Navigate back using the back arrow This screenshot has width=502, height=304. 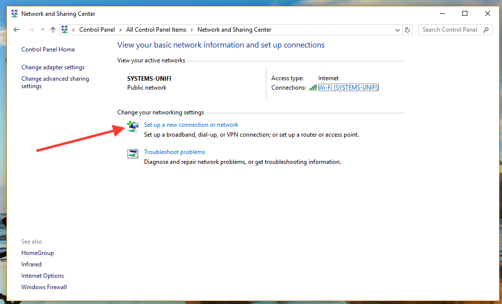(16, 29)
